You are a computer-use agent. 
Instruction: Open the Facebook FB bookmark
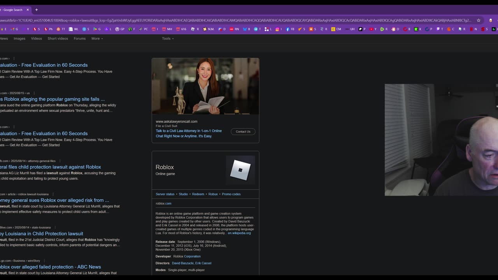290,29
